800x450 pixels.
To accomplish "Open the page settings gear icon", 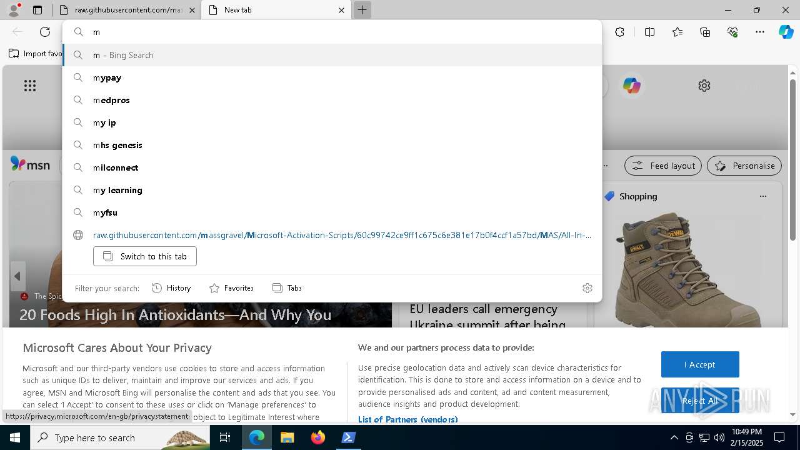I will 704,86.
